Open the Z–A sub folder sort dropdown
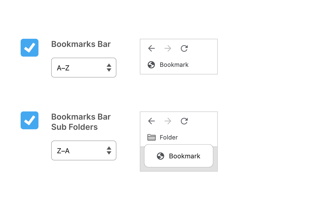Image resolution: width=326 pixels, height=204 pixels. 84,150
